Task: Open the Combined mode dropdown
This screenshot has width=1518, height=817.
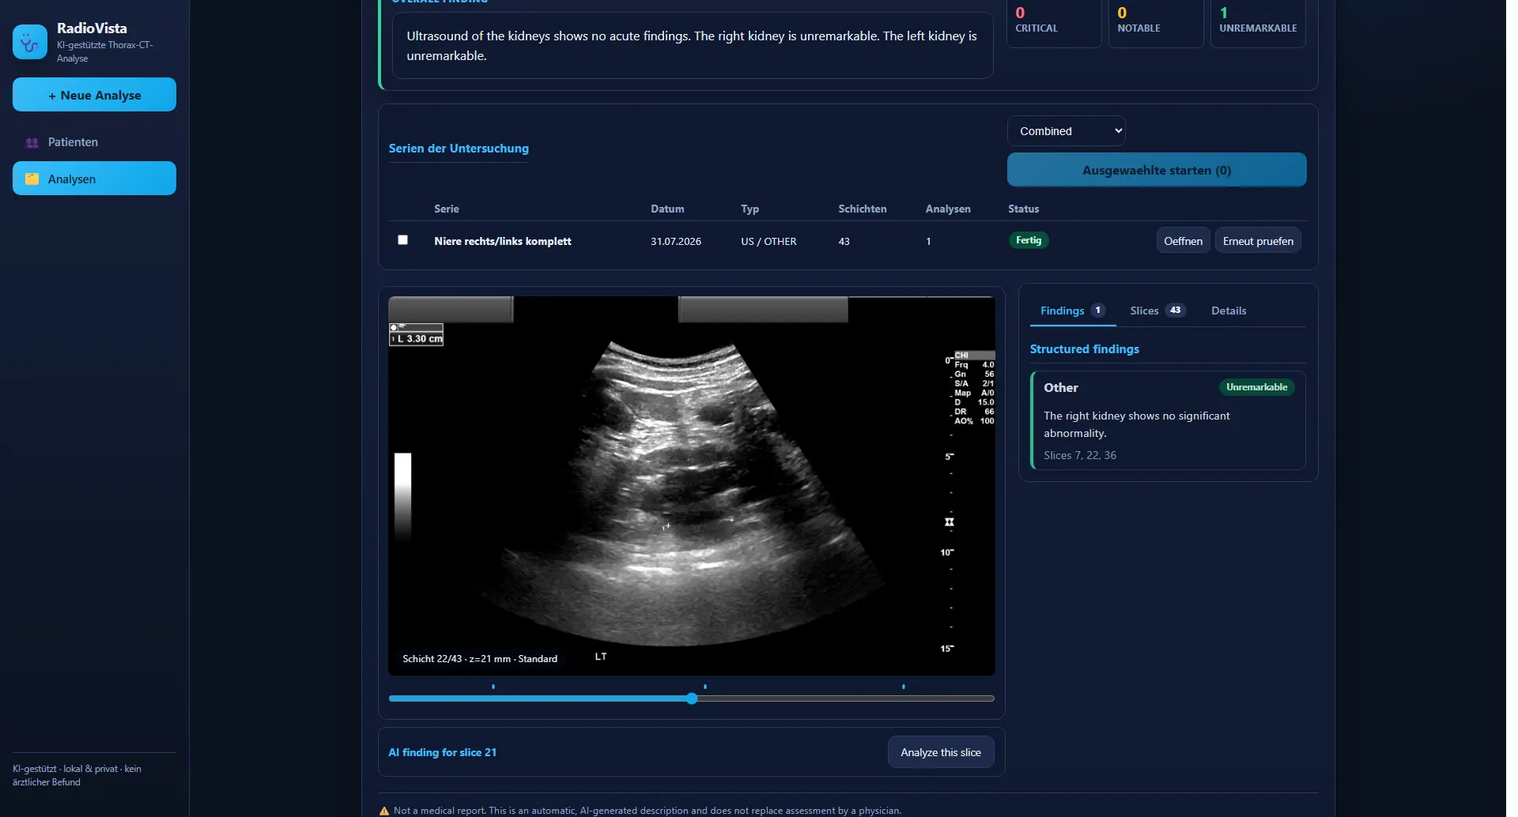Action: coord(1066,131)
